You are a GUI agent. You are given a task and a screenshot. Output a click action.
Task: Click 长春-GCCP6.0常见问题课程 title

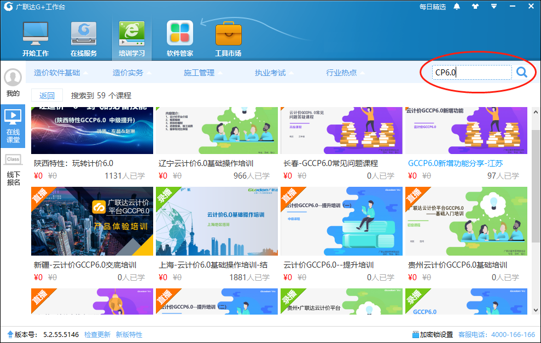(x=330, y=163)
